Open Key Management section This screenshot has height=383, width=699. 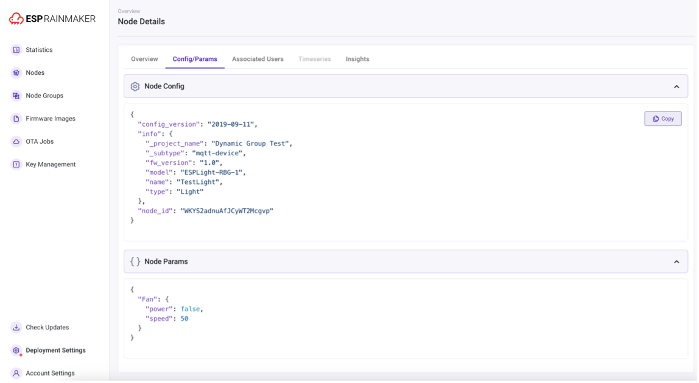tap(51, 164)
